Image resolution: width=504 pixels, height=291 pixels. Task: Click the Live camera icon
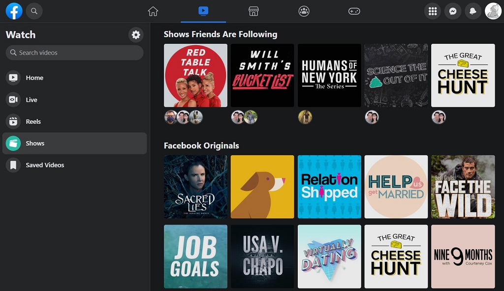point(13,100)
